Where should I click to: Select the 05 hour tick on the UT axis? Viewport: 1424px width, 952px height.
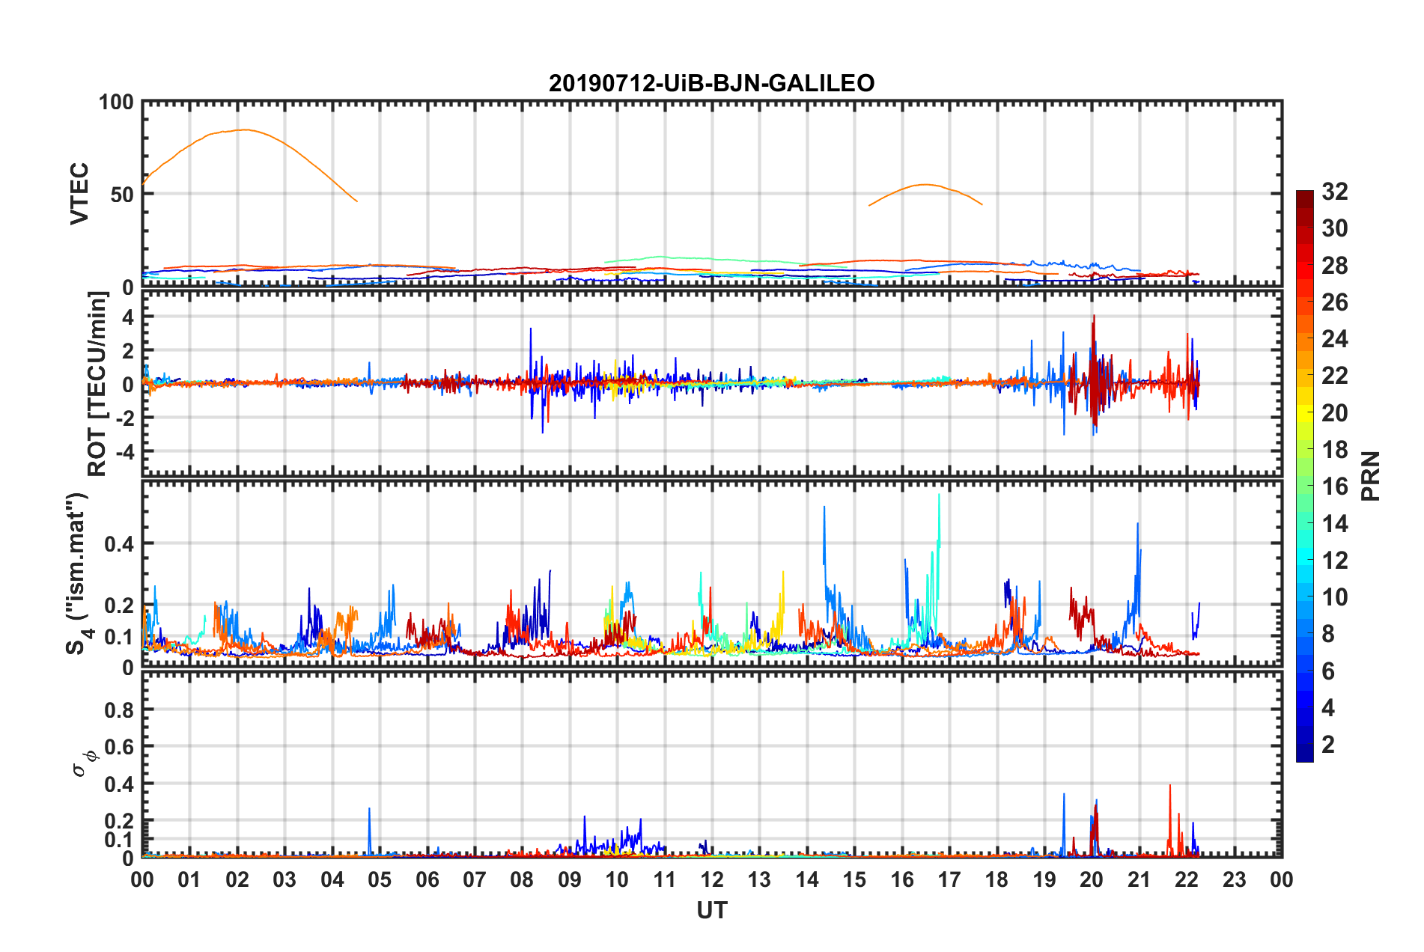[x=380, y=879]
